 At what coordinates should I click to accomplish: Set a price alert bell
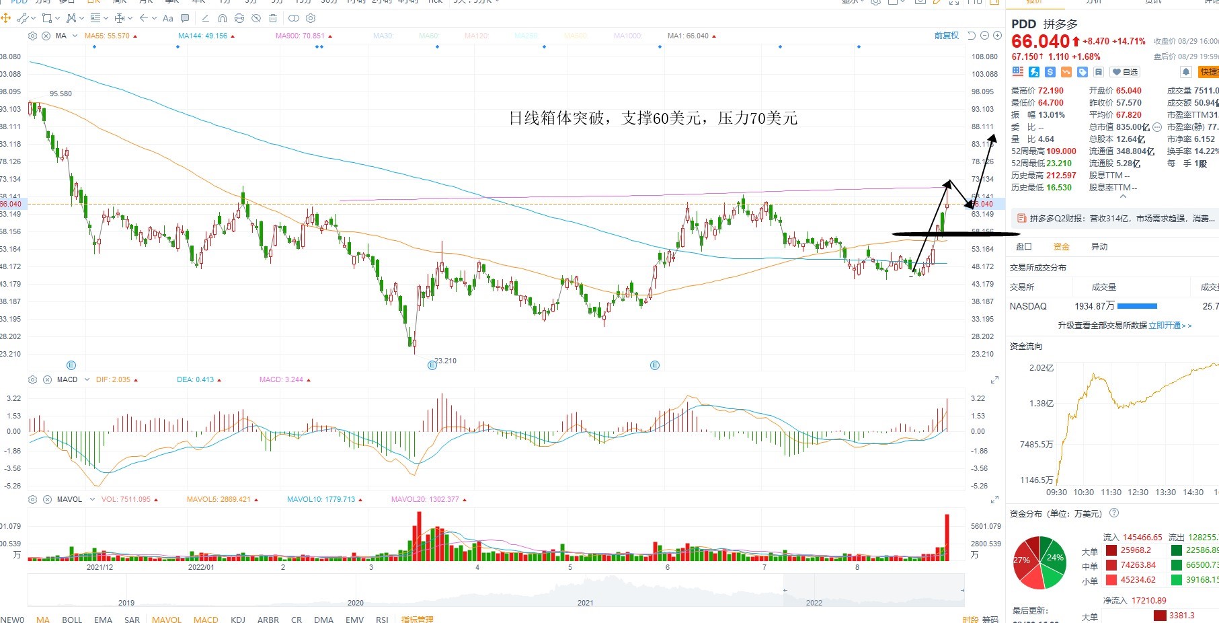(x=1186, y=72)
